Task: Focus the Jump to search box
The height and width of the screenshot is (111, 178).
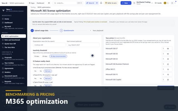Action: point(68,3)
